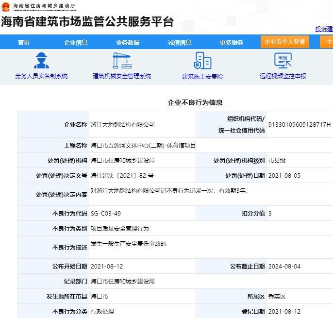This screenshot has width=333, height=318.
Task: Select registration date 2021-08-12 in 登记日期 row
Action: (x=284, y=311)
